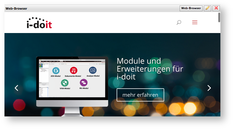Viewport: 233px width, 129px height.
Task: Click the Web-Browser button in title bar
Action: [x=191, y=8]
